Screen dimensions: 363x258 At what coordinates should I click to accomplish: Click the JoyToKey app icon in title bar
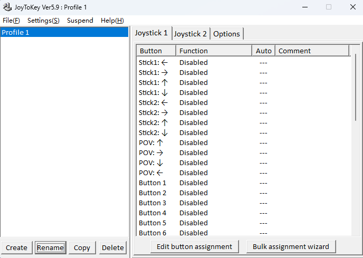pos(7,7)
